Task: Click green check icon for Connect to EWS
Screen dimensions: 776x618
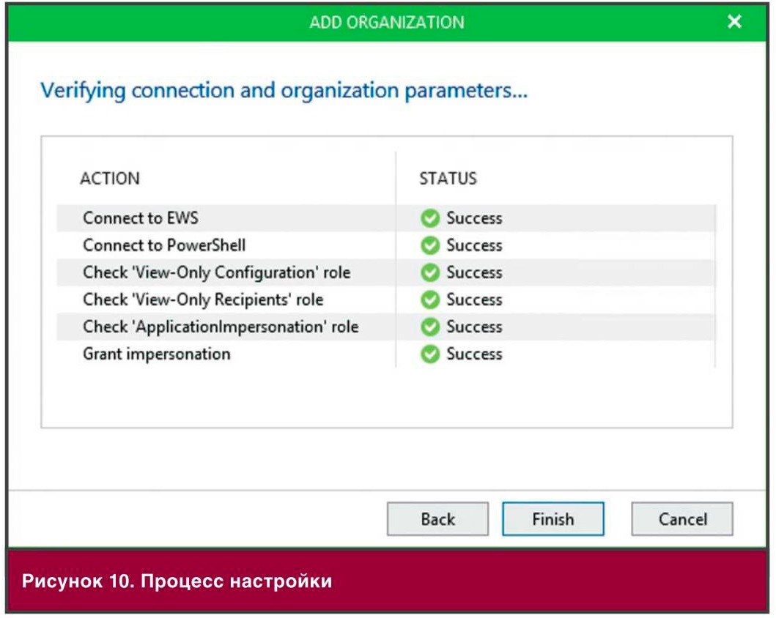Action: 430,218
